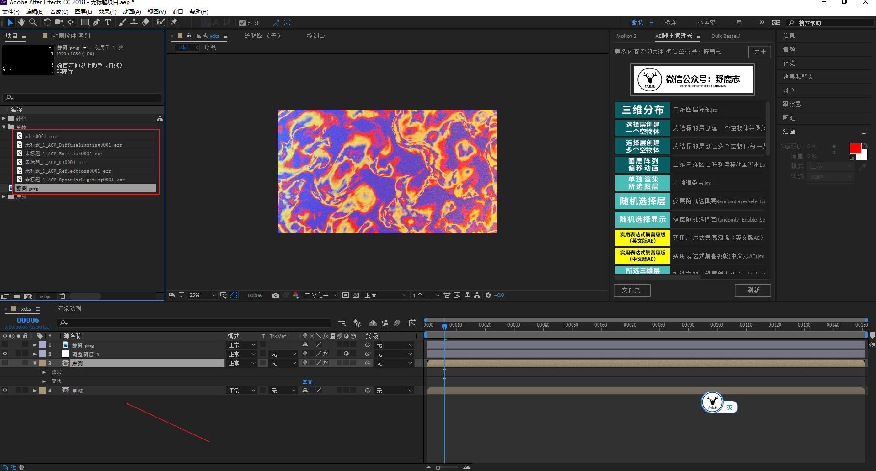Open the 25% magnification dropdown
876x471 pixels.
(201, 295)
